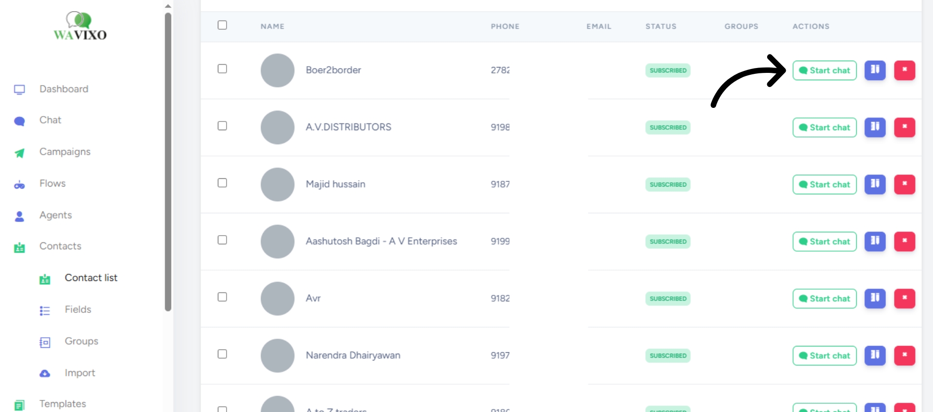
Task: Open the Flows menu item
Action: pos(53,183)
